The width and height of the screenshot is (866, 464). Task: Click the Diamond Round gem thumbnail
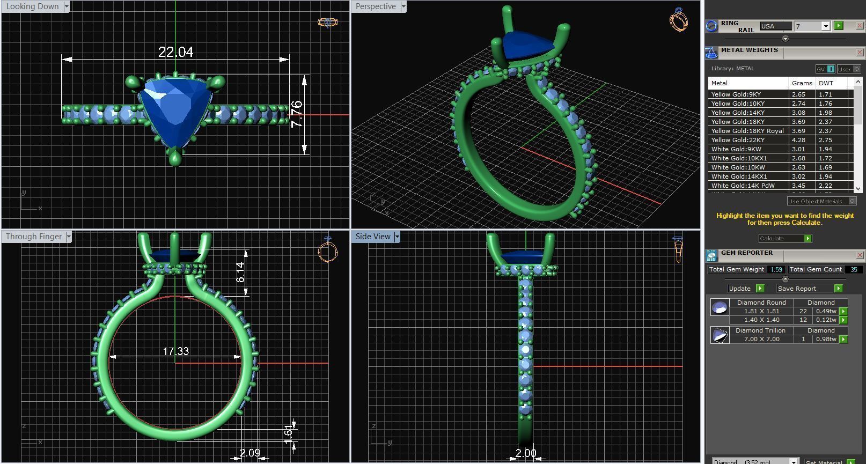click(720, 307)
